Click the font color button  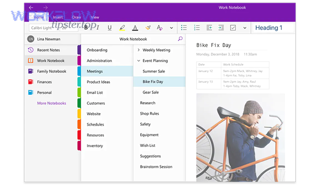click(135, 28)
